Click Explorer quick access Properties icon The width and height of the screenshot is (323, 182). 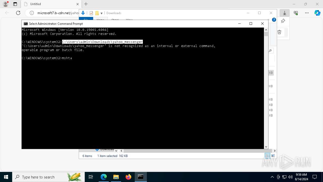coord(91,13)
